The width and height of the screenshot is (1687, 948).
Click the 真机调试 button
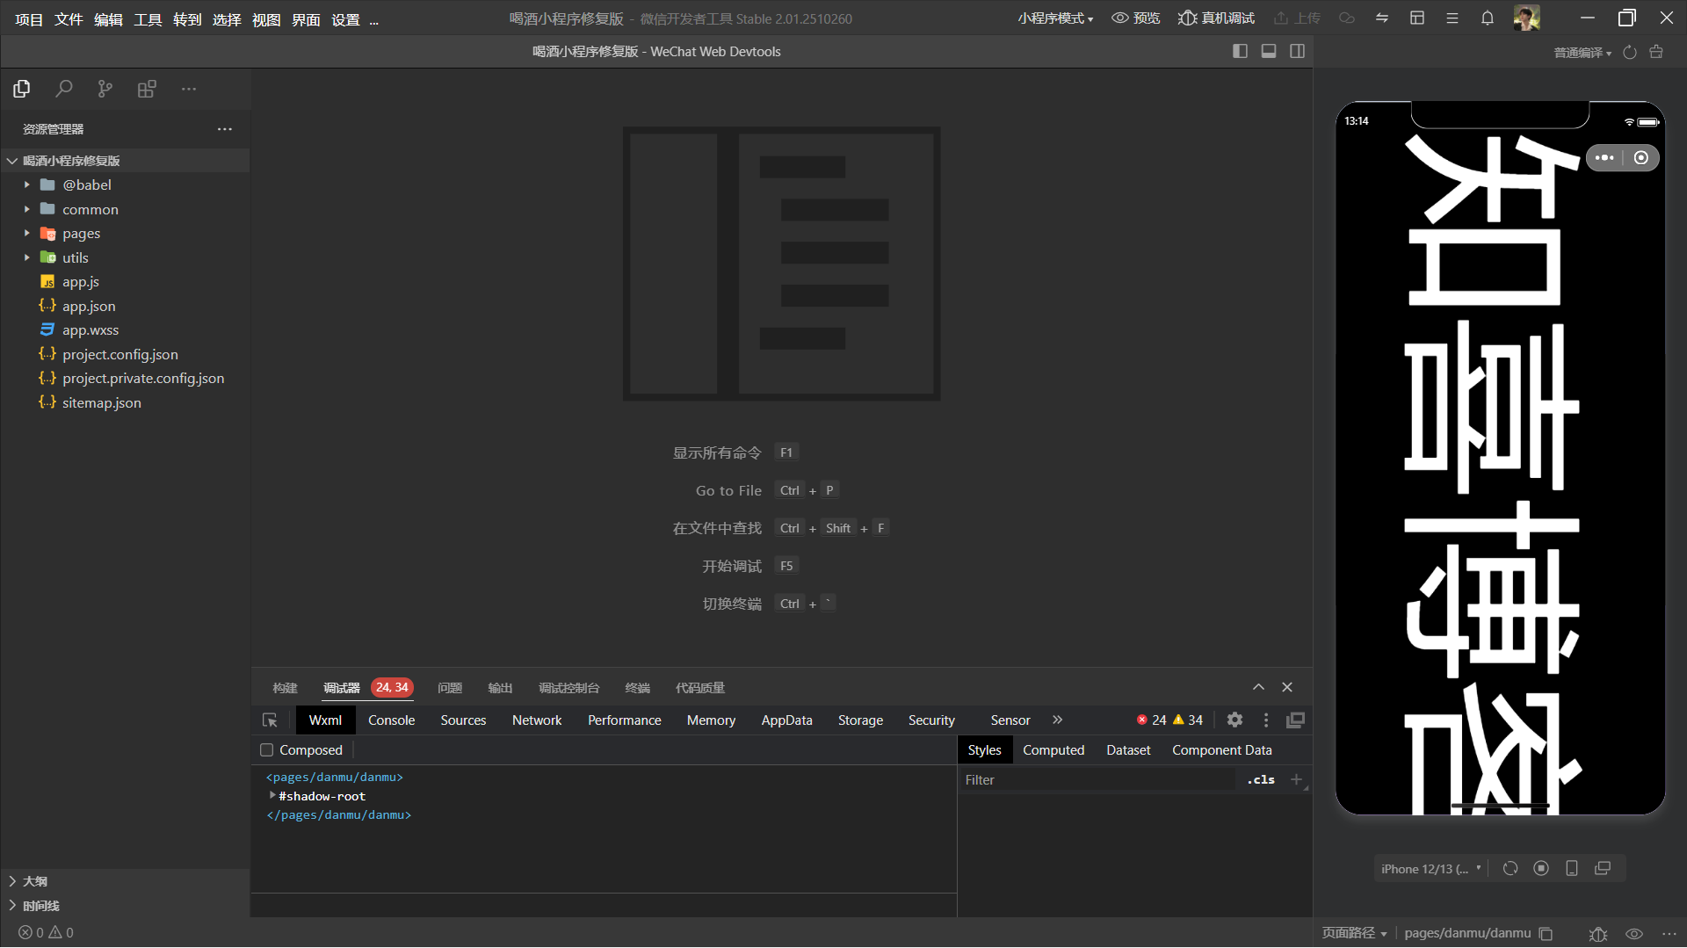point(1217,18)
